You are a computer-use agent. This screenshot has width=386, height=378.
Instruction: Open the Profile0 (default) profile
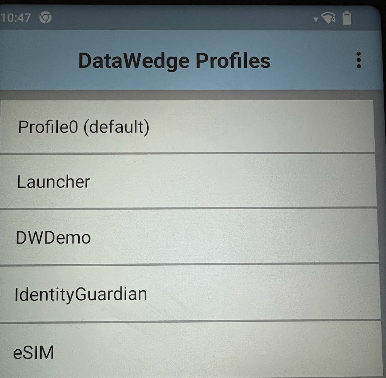click(187, 126)
